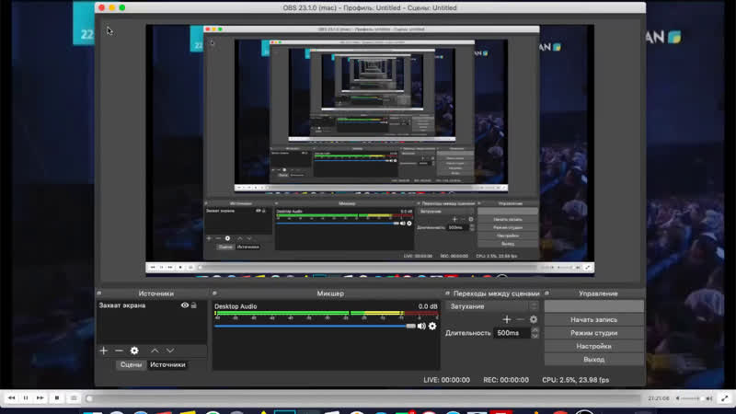Open the Затухание transition dropdown
The height and width of the screenshot is (414, 736).
click(492, 306)
